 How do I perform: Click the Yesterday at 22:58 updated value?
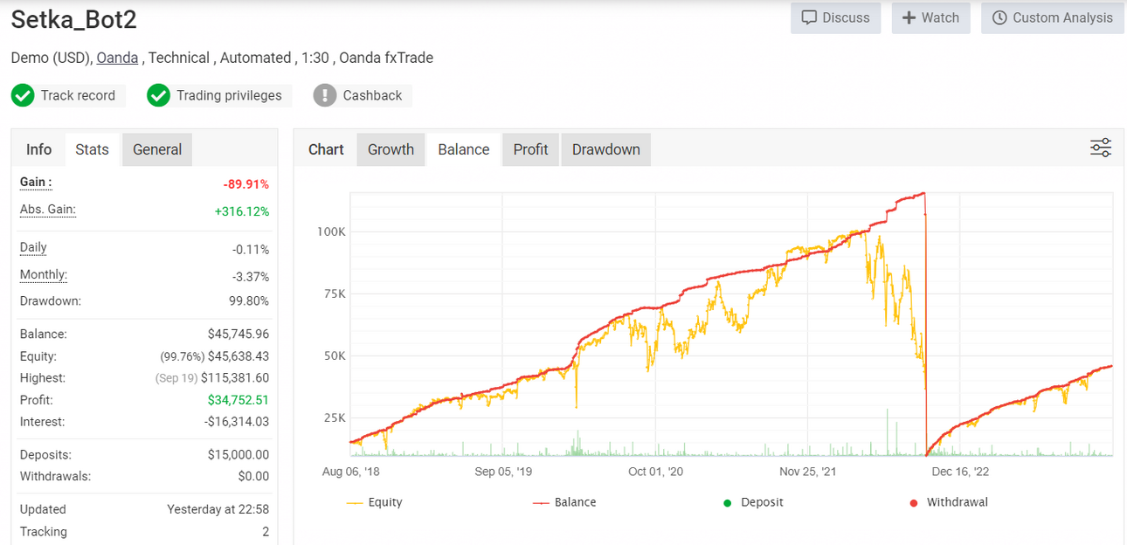[x=218, y=509]
